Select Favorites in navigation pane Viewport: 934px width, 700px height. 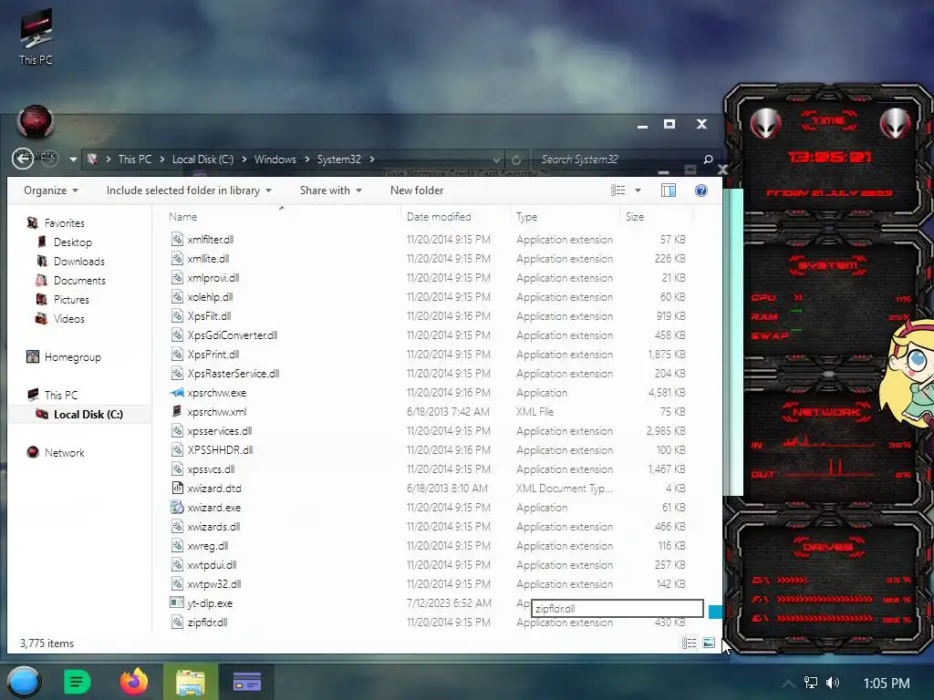[65, 223]
